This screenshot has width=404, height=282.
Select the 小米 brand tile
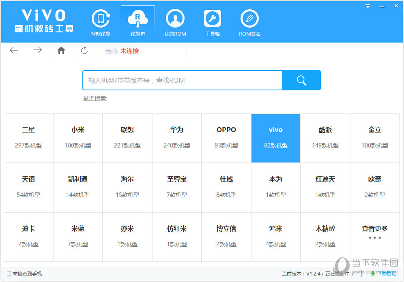78,138
